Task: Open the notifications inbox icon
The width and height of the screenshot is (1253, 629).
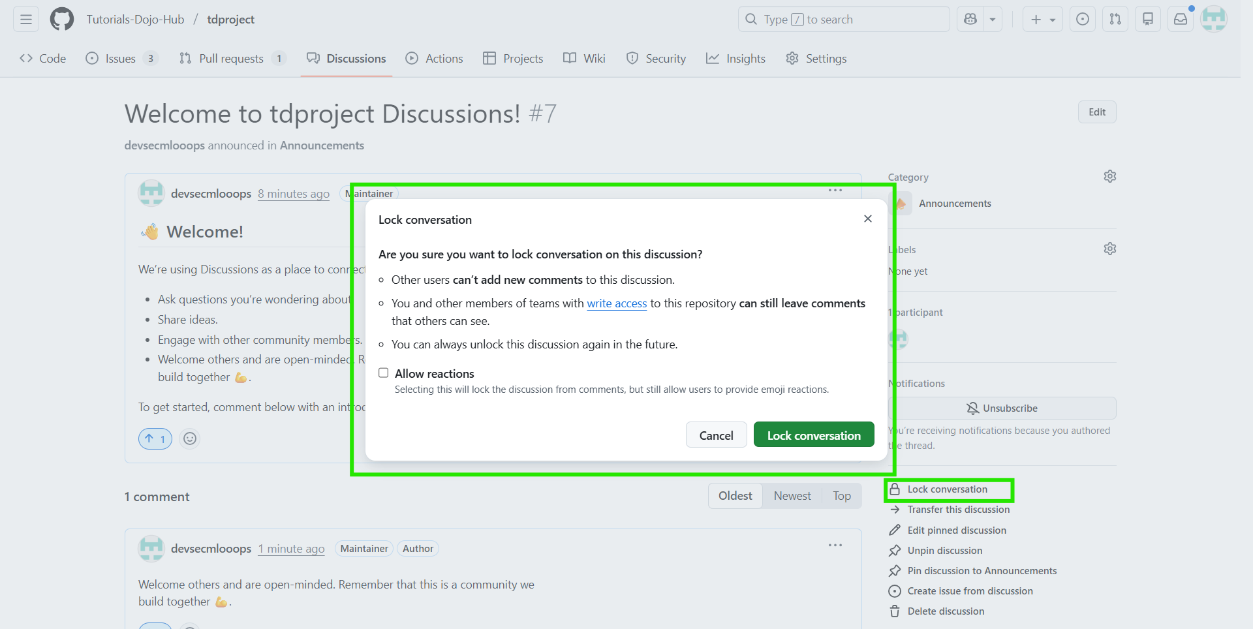Action: [x=1180, y=19]
